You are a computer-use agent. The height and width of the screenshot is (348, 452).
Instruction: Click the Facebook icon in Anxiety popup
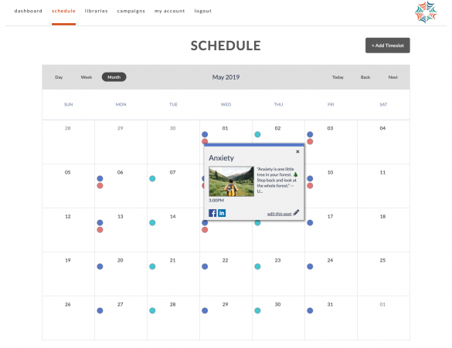(x=212, y=213)
